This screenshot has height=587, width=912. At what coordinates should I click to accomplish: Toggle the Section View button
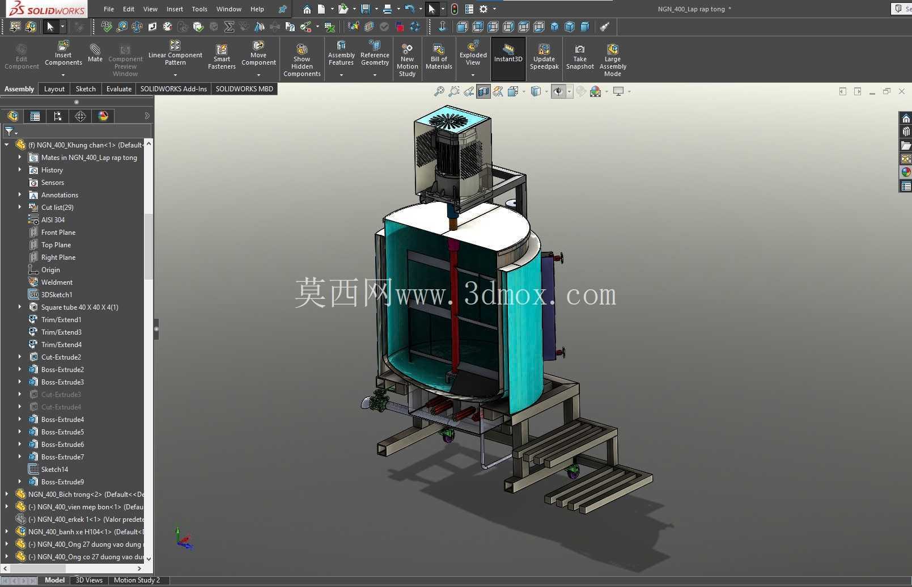(483, 91)
